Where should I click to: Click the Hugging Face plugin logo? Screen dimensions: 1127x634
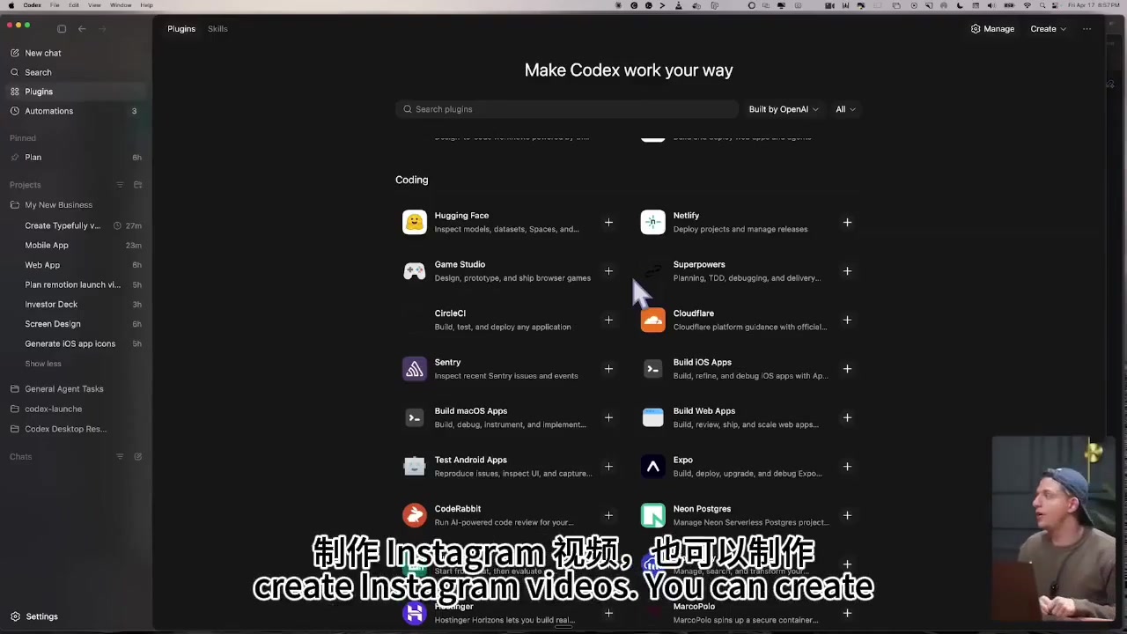coord(415,222)
